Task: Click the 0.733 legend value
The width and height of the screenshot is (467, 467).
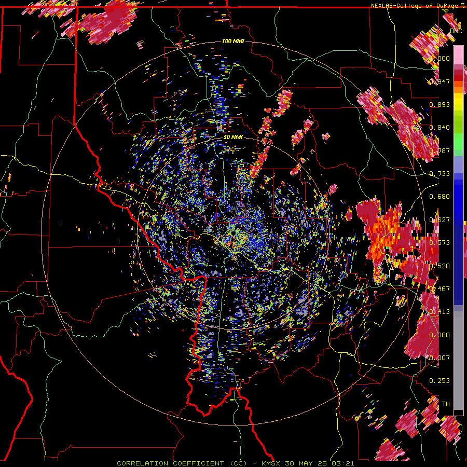Action: coord(439,174)
